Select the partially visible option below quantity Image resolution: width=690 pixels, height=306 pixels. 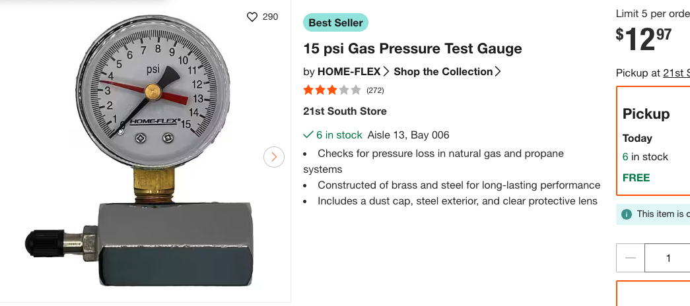tap(653, 293)
